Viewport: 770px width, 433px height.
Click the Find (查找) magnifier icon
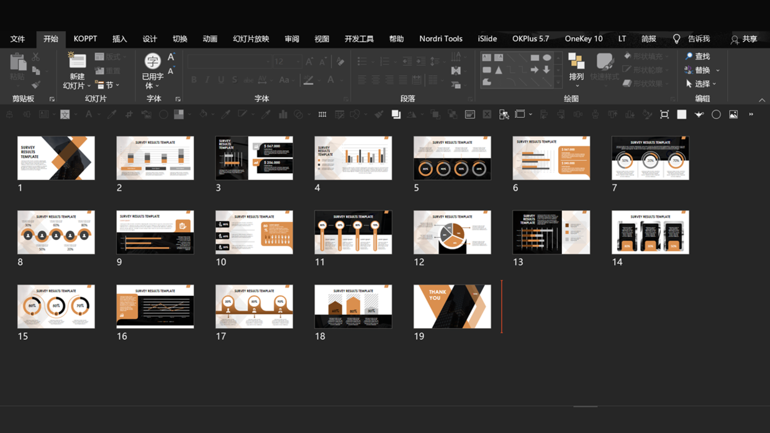tap(689, 56)
